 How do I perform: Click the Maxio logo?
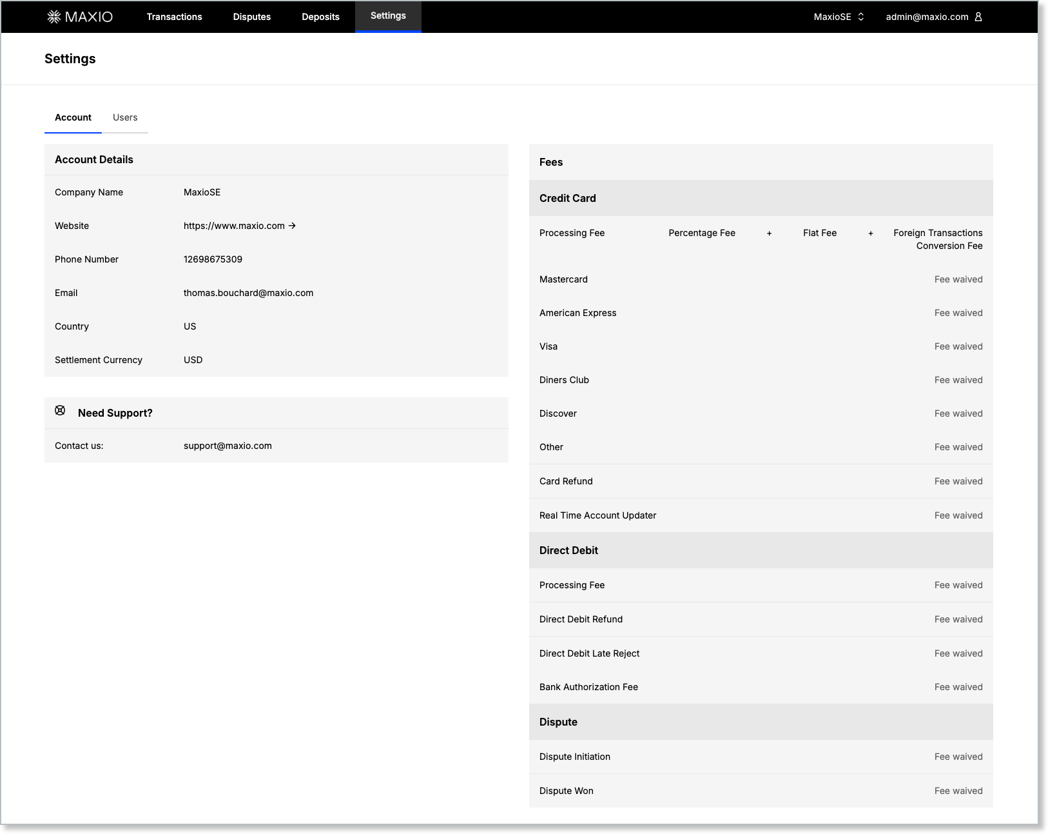click(x=80, y=17)
